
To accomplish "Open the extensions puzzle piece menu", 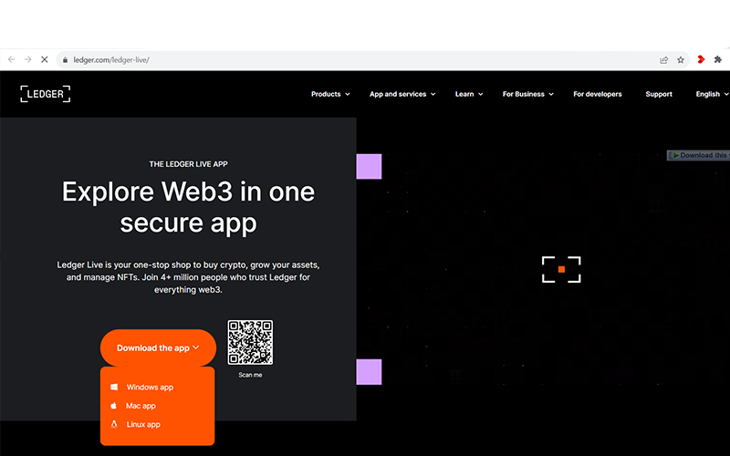I will pyautogui.click(x=718, y=59).
